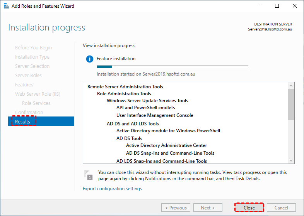Screen dimensions: 304x216
Task: Click the blue information icon
Action: (x=90, y=59)
